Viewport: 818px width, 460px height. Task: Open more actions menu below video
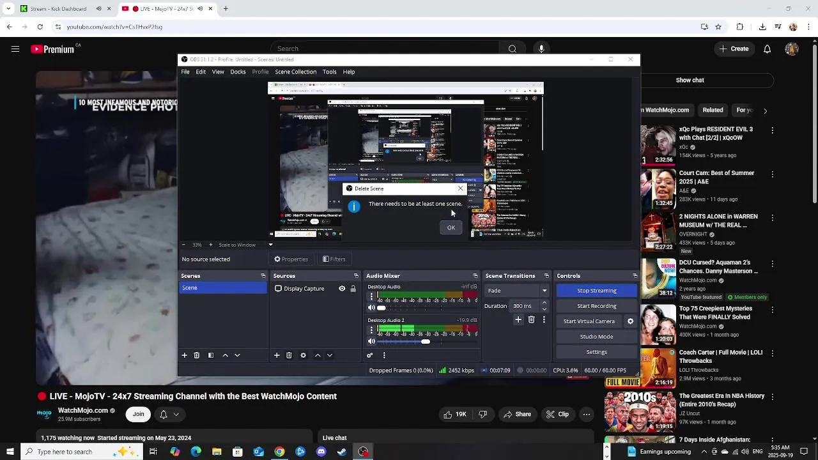pyautogui.click(x=586, y=414)
